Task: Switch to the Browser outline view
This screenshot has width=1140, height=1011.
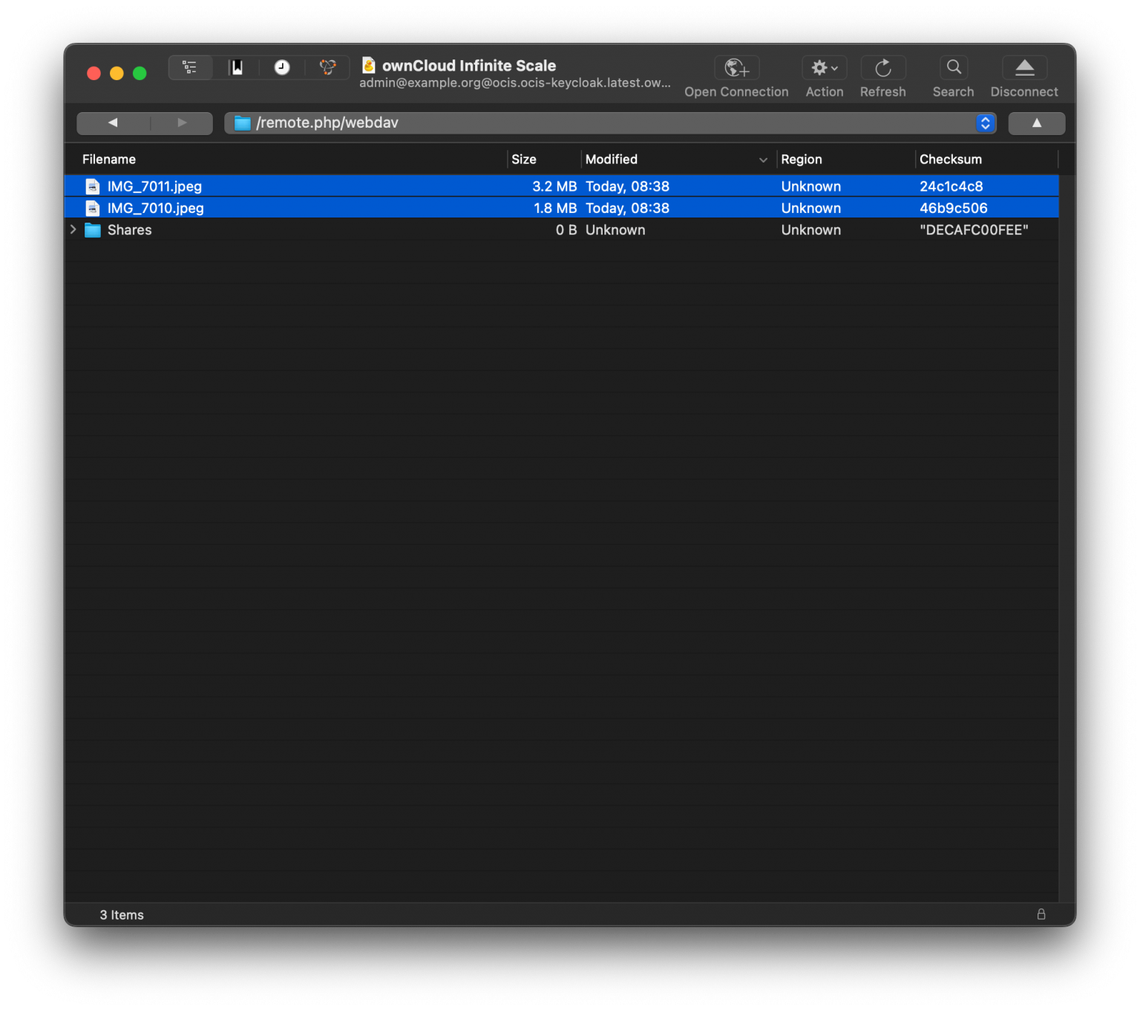Action: [x=190, y=68]
